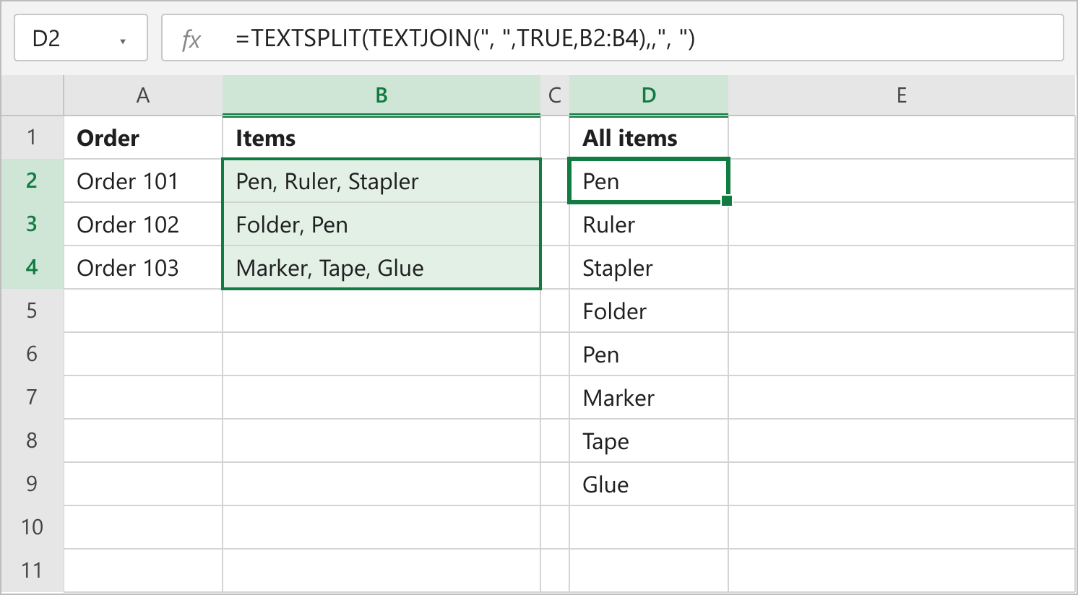Open the Name Box dropdown arrow
Screen dimensions: 1078x595
click(123, 41)
